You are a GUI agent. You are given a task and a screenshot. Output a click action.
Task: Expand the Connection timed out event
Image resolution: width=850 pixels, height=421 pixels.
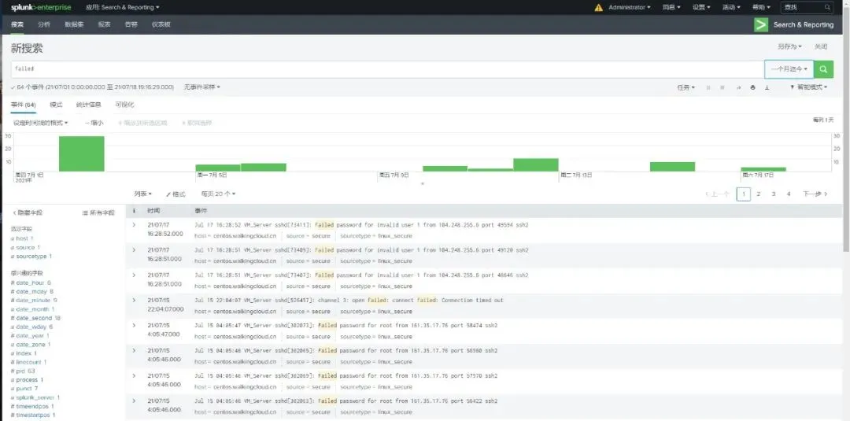134,300
